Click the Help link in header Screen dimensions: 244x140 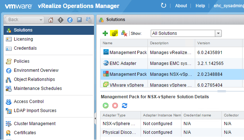[x=200, y=6]
